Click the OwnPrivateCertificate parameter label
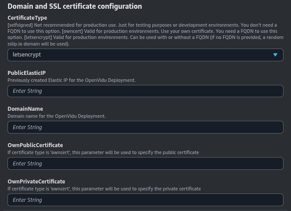 pyautogui.click(x=36, y=182)
